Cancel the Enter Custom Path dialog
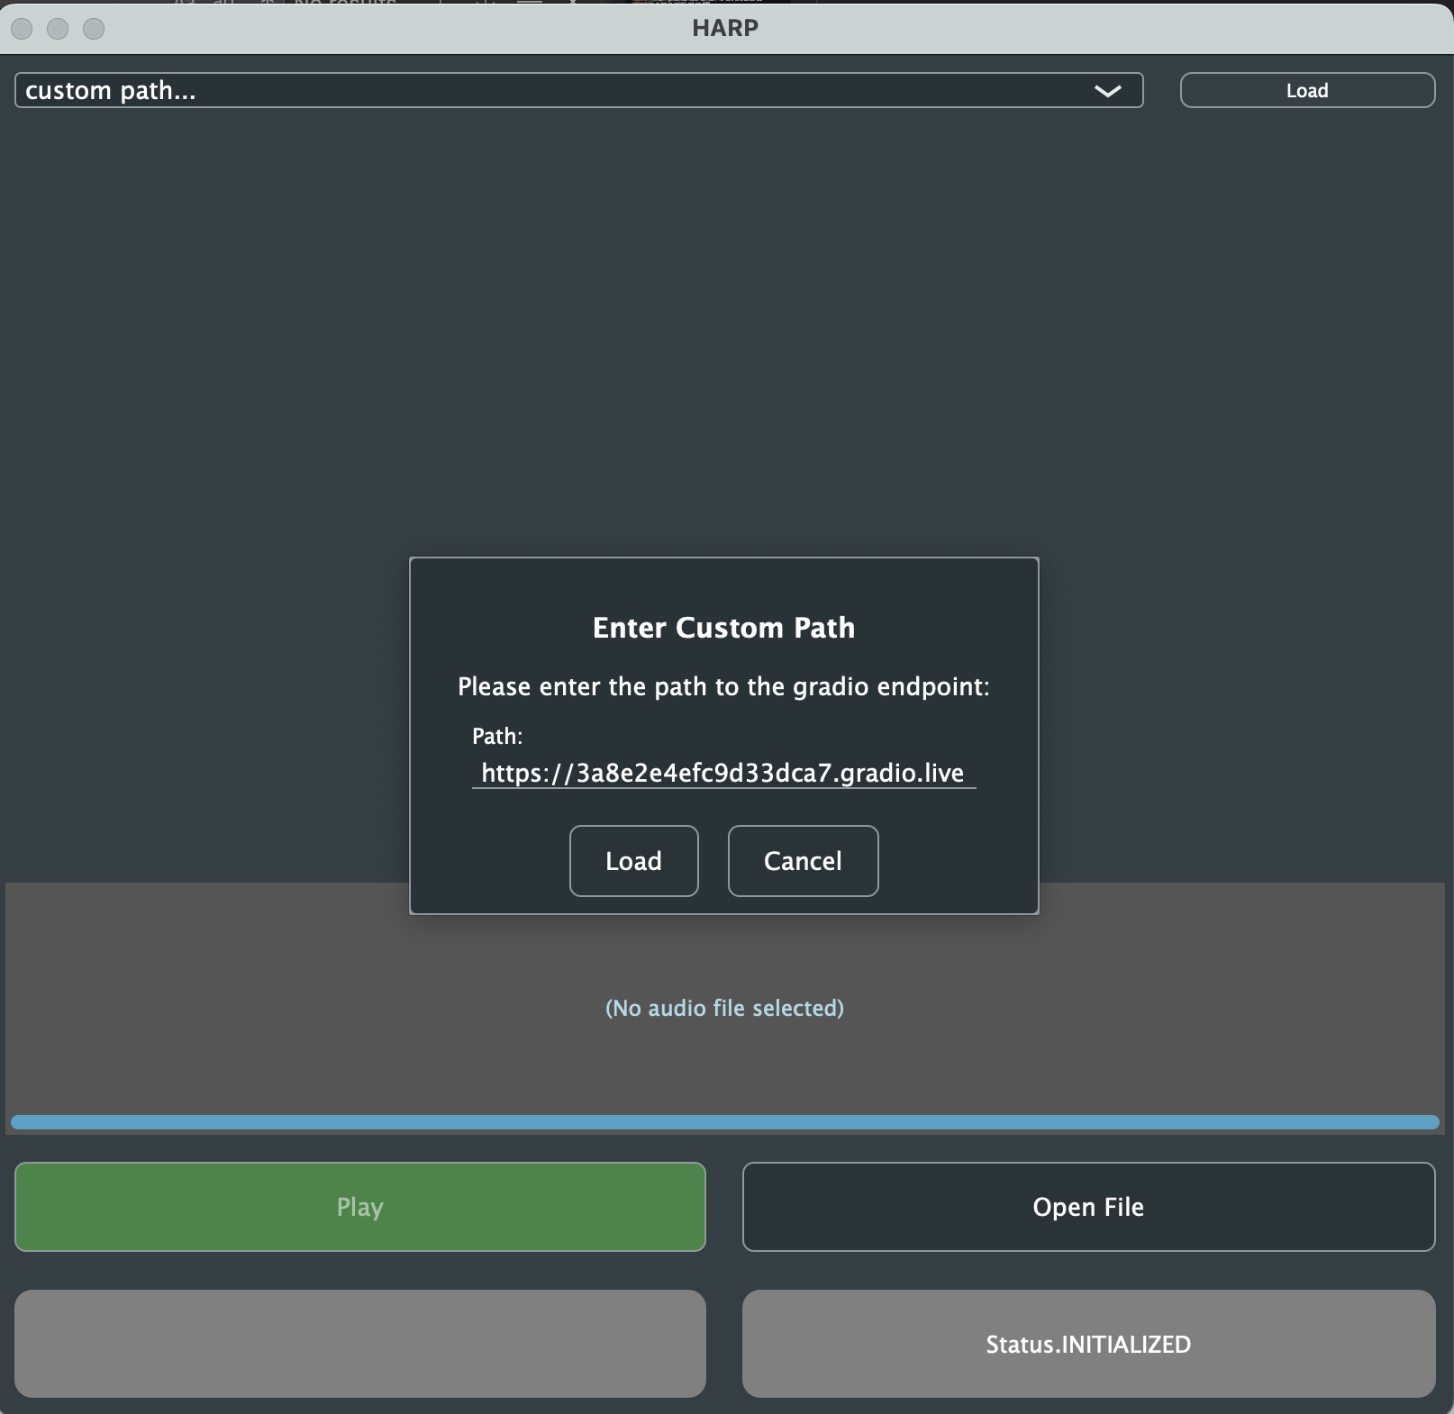 point(803,861)
